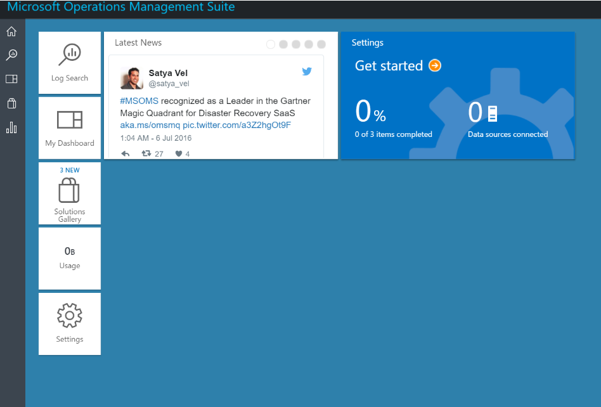Viewport: 601px width, 407px height.
Task: Click Satya Vel's profile picture
Action: click(x=131, y=78)
